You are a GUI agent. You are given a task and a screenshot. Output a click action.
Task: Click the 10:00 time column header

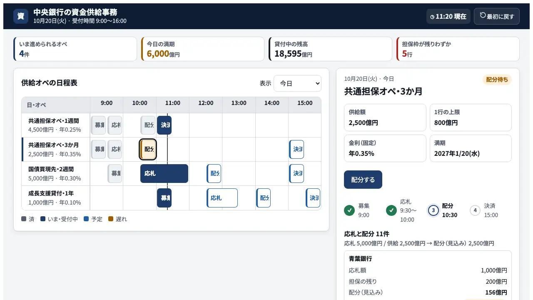coord(140,105)
